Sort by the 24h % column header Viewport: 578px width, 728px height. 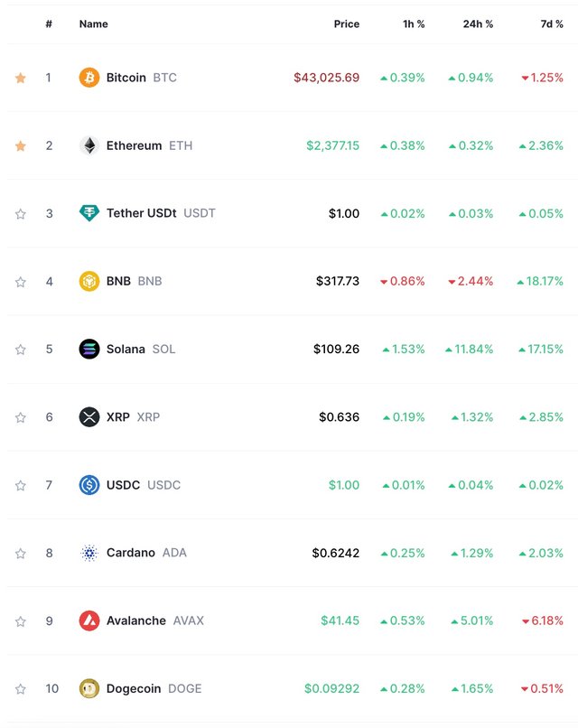pyautogui.click(x=478, y=24)
